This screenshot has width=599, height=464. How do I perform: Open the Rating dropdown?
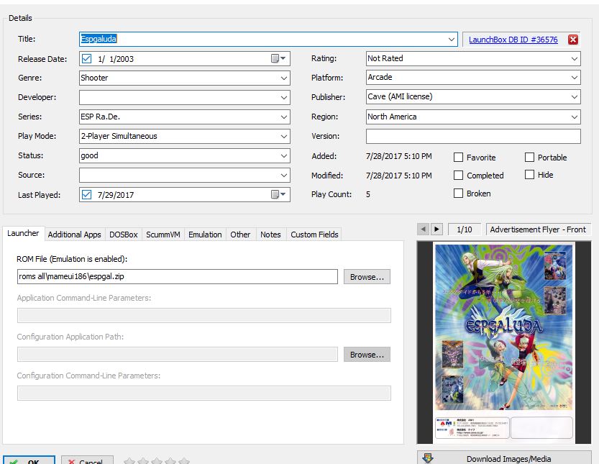coord(574,58)
